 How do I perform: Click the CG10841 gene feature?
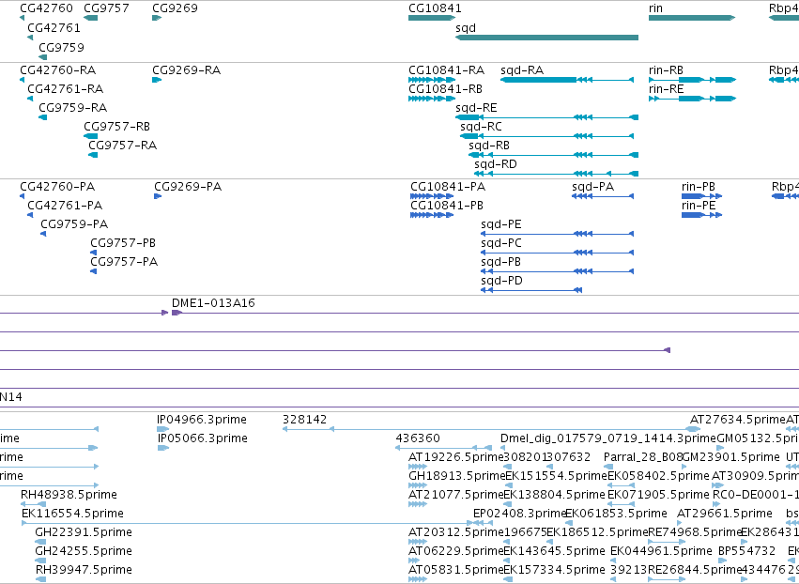432,18
